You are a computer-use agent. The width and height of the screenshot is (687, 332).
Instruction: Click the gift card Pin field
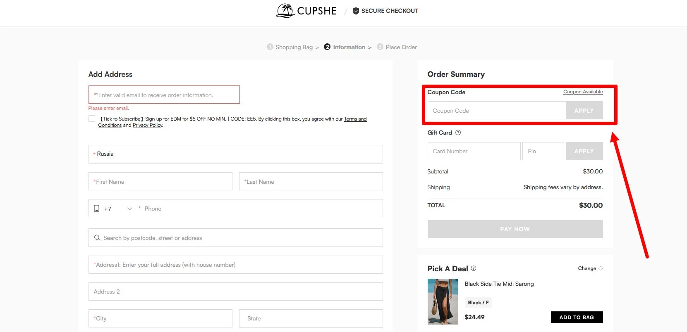click(x=543, y=151)
